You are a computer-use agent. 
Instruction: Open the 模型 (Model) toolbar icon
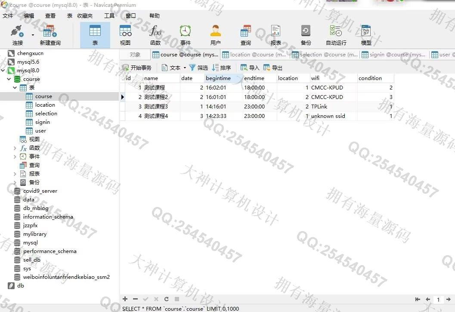[366, 35]
